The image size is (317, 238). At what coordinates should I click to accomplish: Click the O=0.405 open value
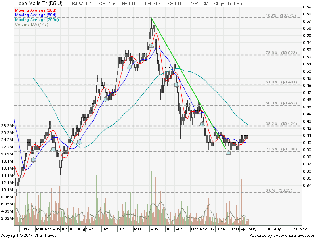click(107, 4)
